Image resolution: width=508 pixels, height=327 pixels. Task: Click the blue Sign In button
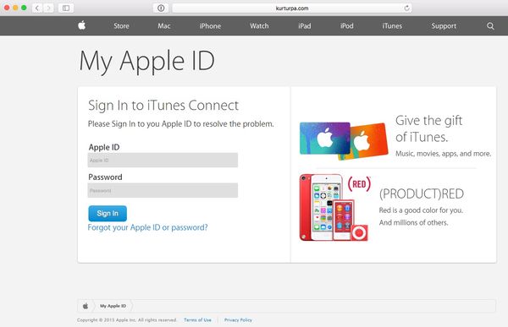108,214
